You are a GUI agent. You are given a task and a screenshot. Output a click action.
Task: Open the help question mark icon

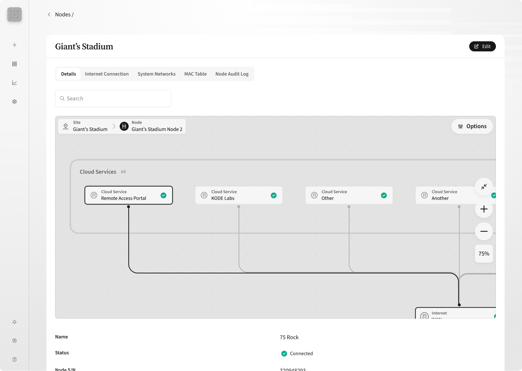(15, 359)
